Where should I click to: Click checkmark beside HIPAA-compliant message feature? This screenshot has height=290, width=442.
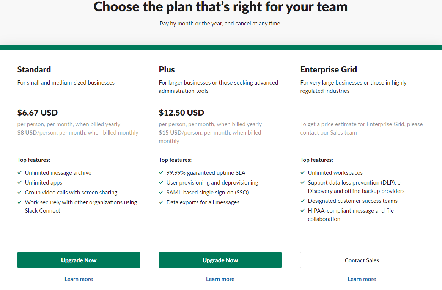[x=303, y=211]
